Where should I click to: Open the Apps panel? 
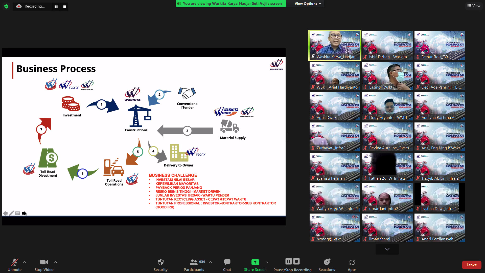coord(352,265)
